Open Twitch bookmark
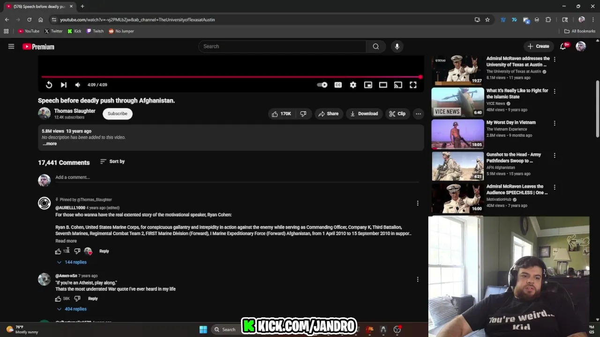The height and width of the screenshot is (337, 600). pyautogui.click(x=95, y=31)
